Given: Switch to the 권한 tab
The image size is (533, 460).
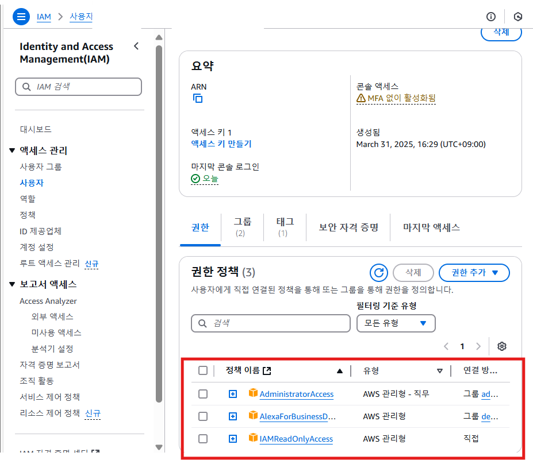Looking at the screenshot, I should pos(200,227).
